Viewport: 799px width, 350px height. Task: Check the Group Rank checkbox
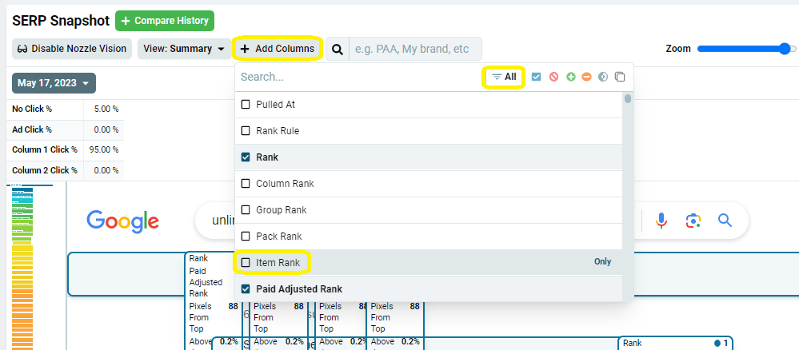coord(246,210)
